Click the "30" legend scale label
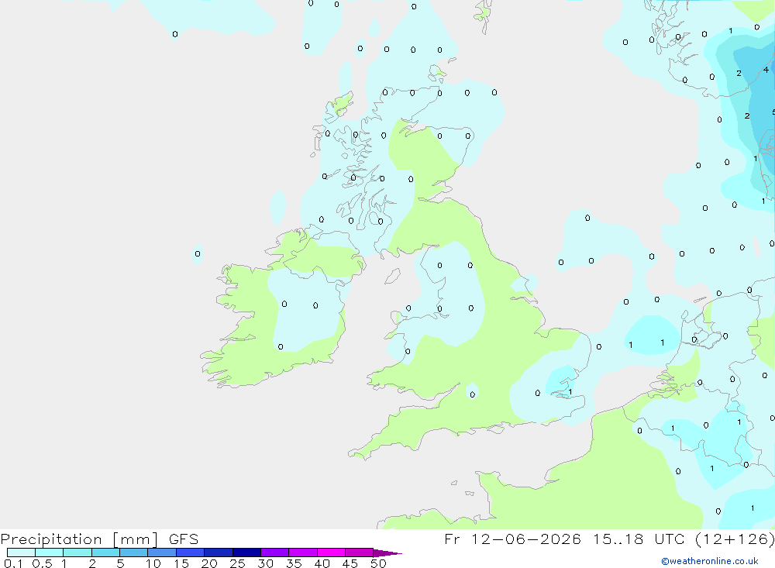The height and width of the screenshot is (568, 775). (266, 563)
